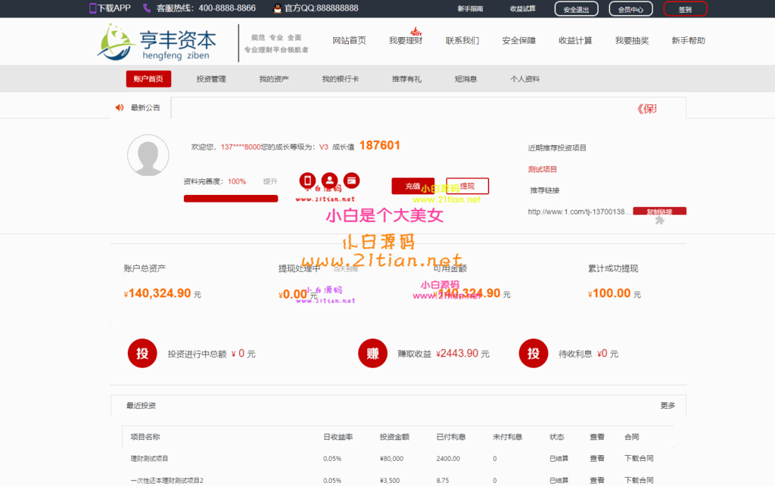Open 联系我们 navigation item
This screenshot has height=486, width=775.
462,41
